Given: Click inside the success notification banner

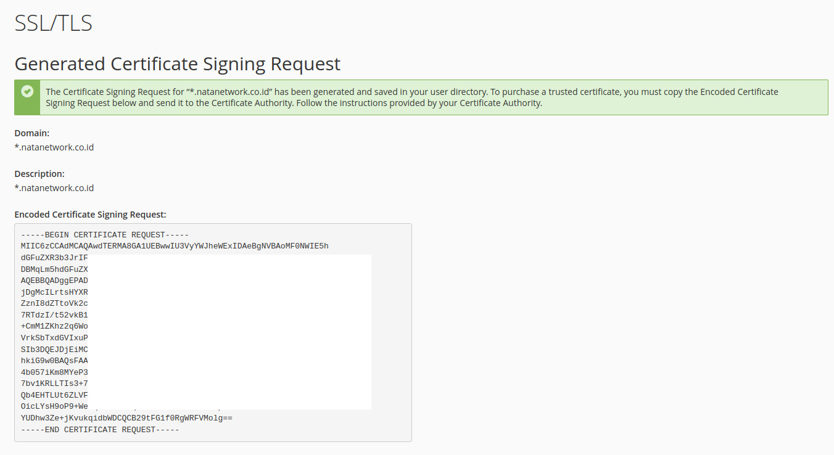Looking at the screenshot, I should (370, 97).
